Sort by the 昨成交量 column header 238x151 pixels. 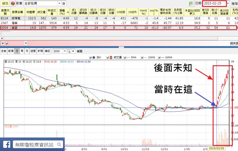pos(52,12)
